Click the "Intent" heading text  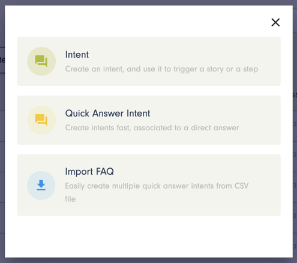tap(77, 55)
